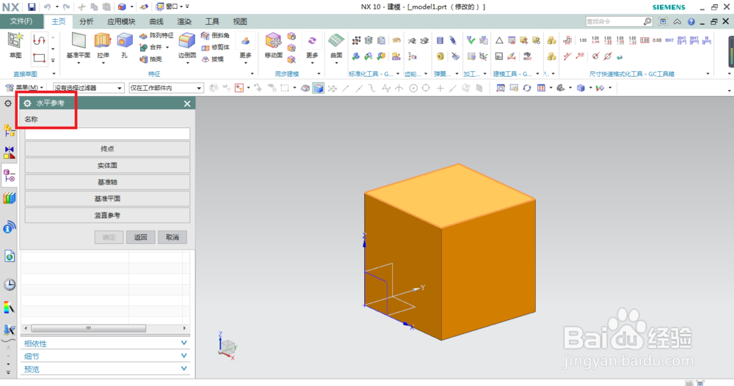Switch to the View (视图) tab
The image size is (734, 386).
[x=240, y=21]
